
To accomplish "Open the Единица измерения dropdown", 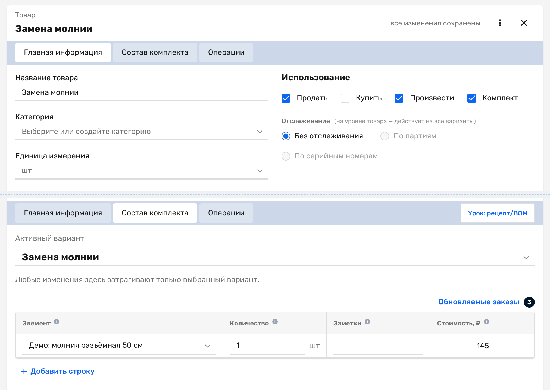I will pyautogui.click(x=142, y=171).
